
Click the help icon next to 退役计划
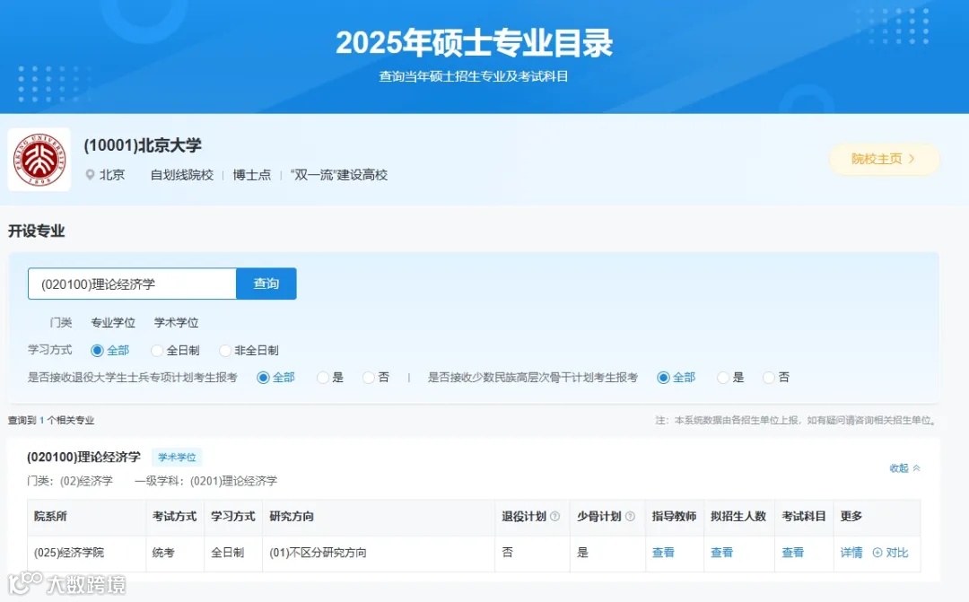tap(555, 517)
